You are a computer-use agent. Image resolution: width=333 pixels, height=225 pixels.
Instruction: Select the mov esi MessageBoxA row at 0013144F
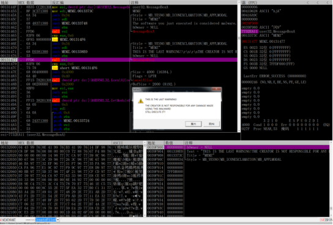119,7
